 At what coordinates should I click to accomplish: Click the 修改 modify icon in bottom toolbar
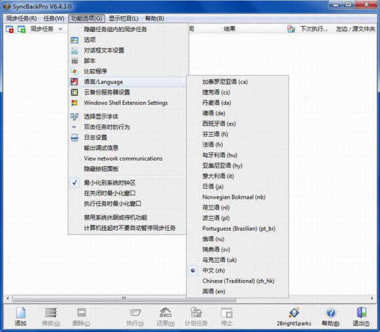click(51, 313)
